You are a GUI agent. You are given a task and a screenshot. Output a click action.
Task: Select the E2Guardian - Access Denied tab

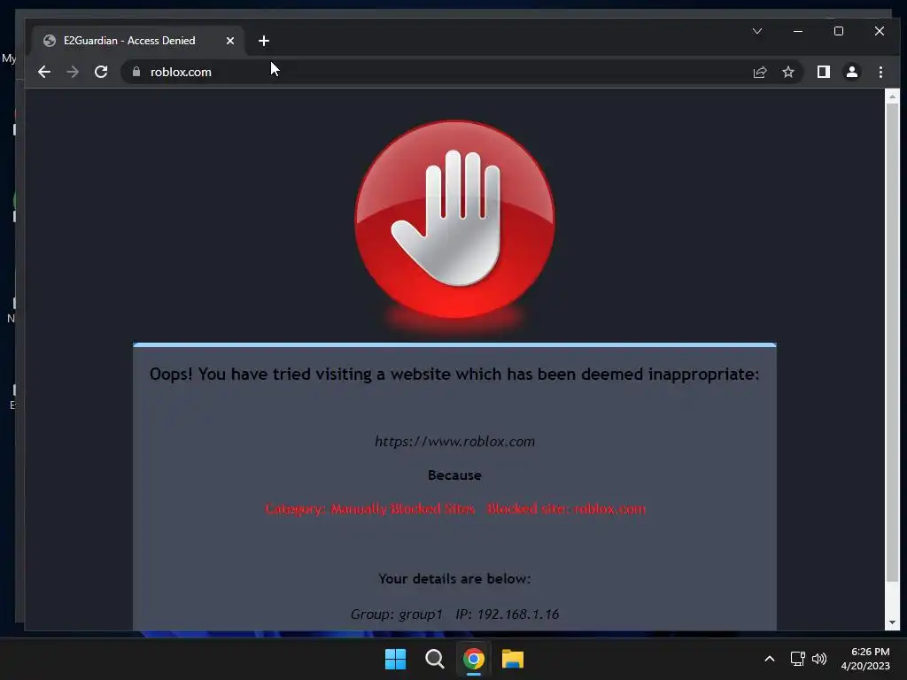(x=137, y=41)
